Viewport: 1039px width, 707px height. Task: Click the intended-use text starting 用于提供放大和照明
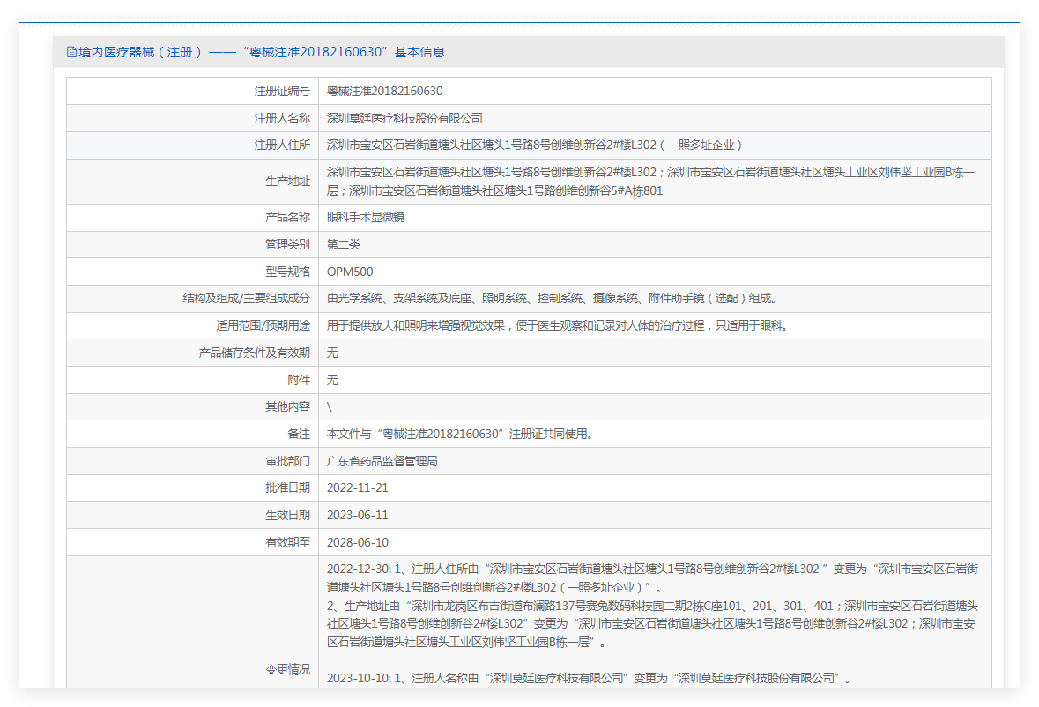557,325
